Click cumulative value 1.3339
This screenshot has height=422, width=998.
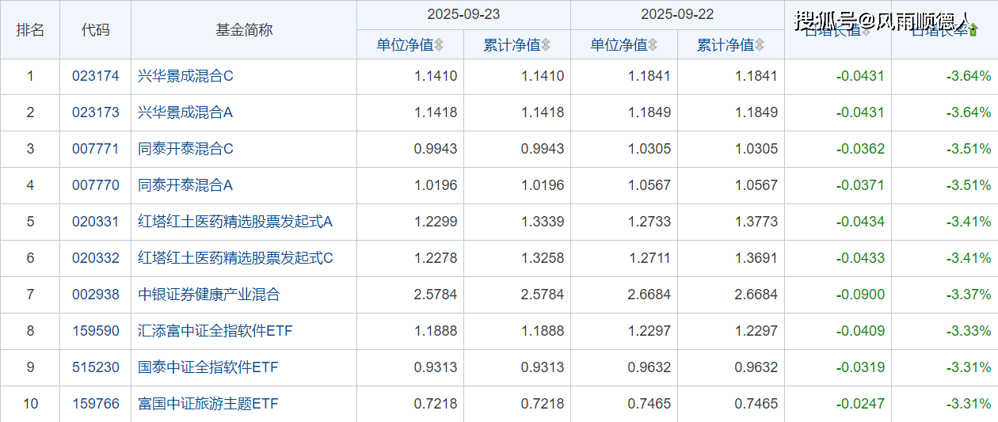pyautogui.click(x=543, y=222)
